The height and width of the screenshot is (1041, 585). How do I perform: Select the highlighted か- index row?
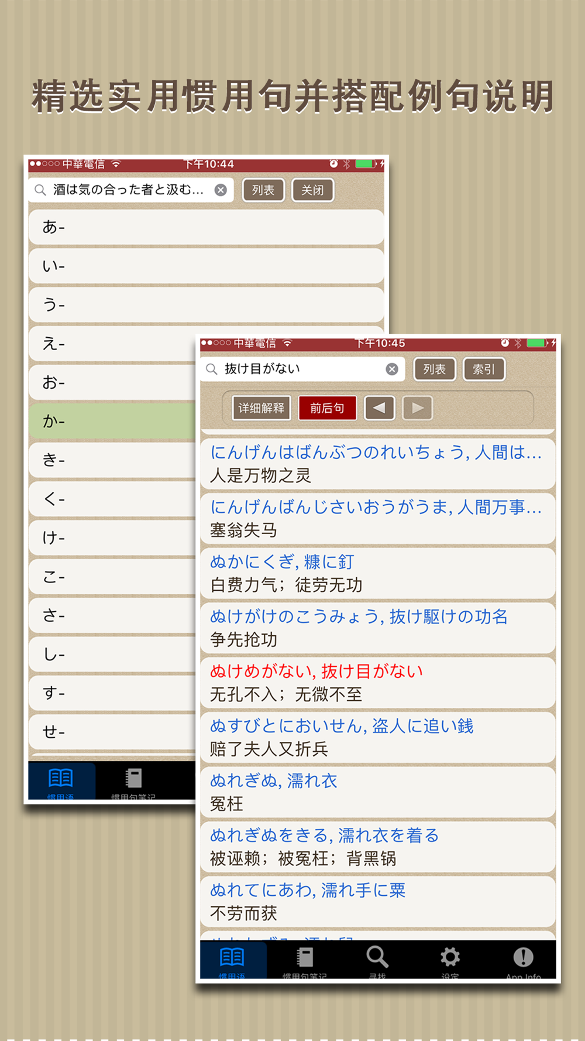[112, 421]
